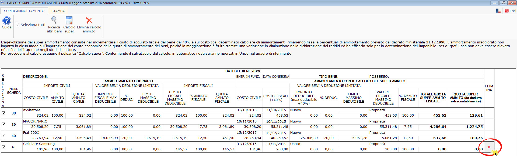Click importo deducibile value 25.306,39
Screen dimensions: 517x156
[x=309, y=138]
